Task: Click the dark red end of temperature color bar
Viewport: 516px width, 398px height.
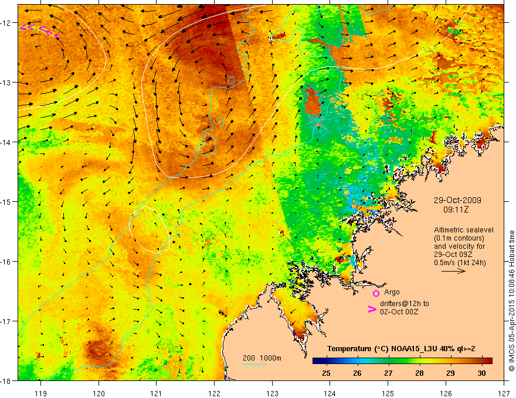Action: pyautogui.click(x=488, y=361)
